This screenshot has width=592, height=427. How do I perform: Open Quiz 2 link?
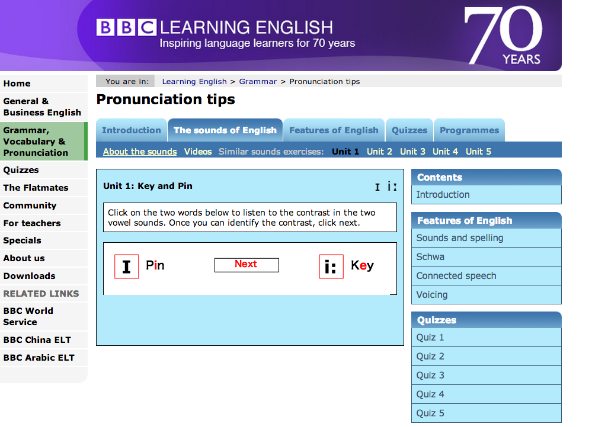click(487, 357)
